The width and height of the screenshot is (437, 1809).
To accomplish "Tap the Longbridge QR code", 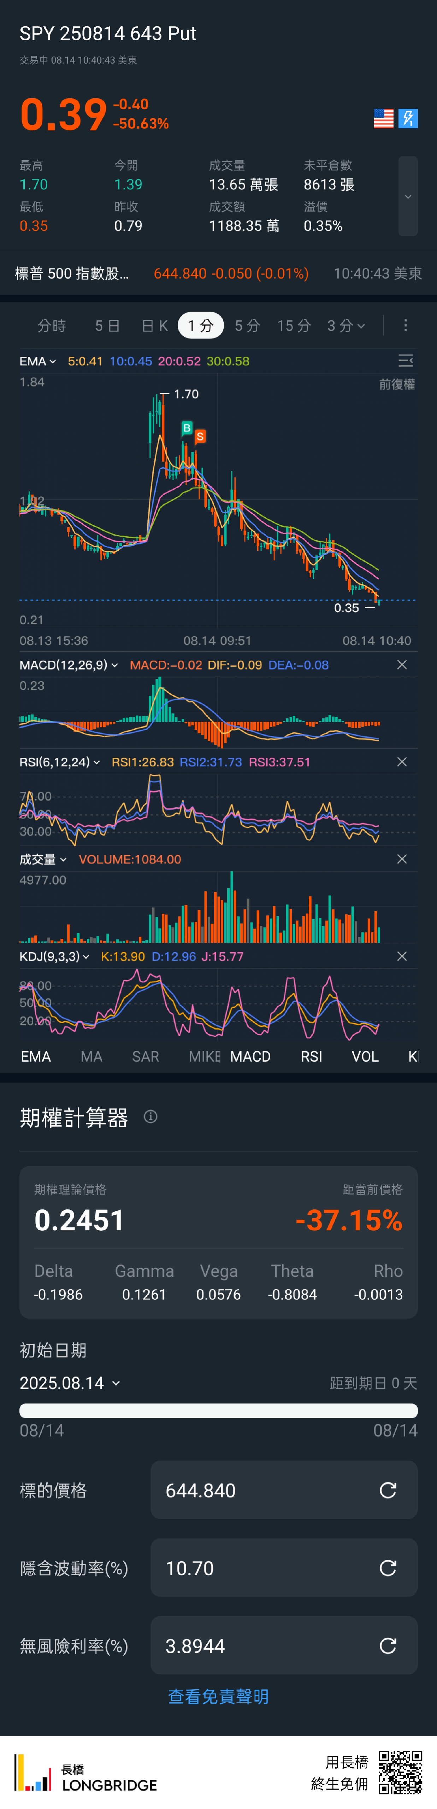I will pos(401,1772).
